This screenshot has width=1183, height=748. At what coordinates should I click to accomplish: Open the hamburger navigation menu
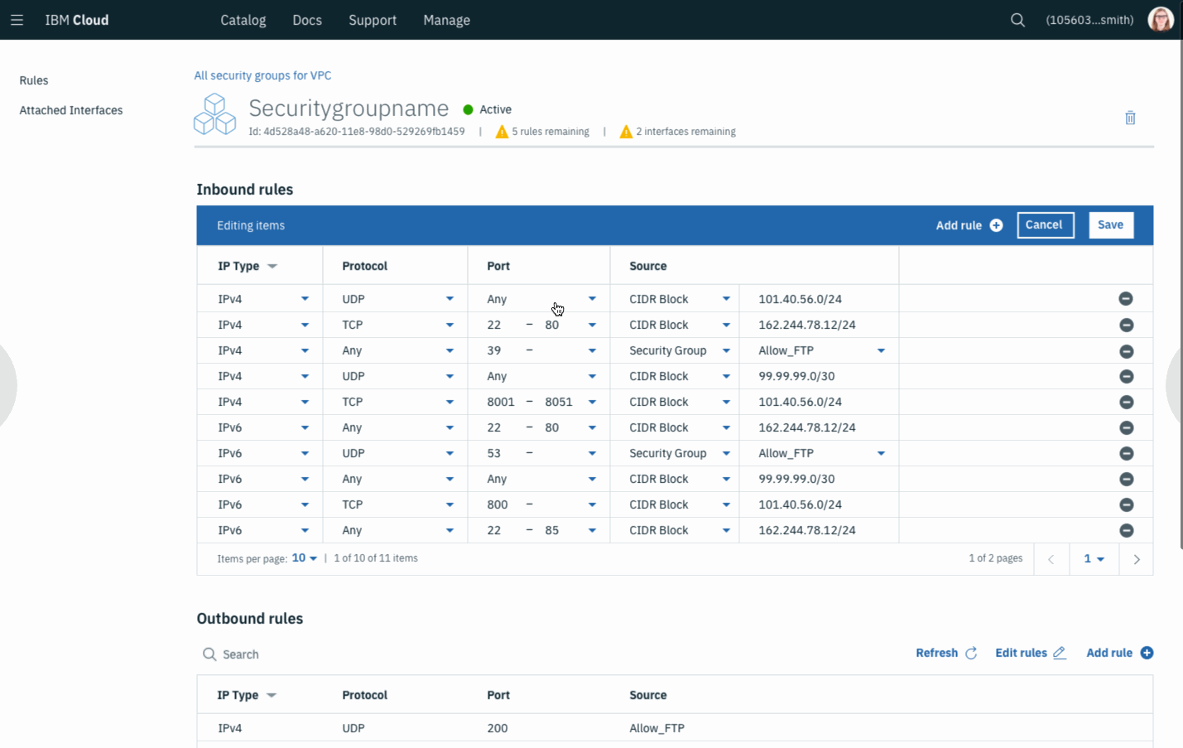click(x=17, y=20)
